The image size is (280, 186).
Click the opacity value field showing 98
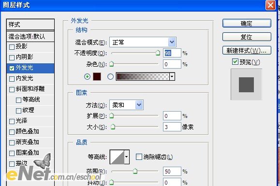(x=172, y=53)
